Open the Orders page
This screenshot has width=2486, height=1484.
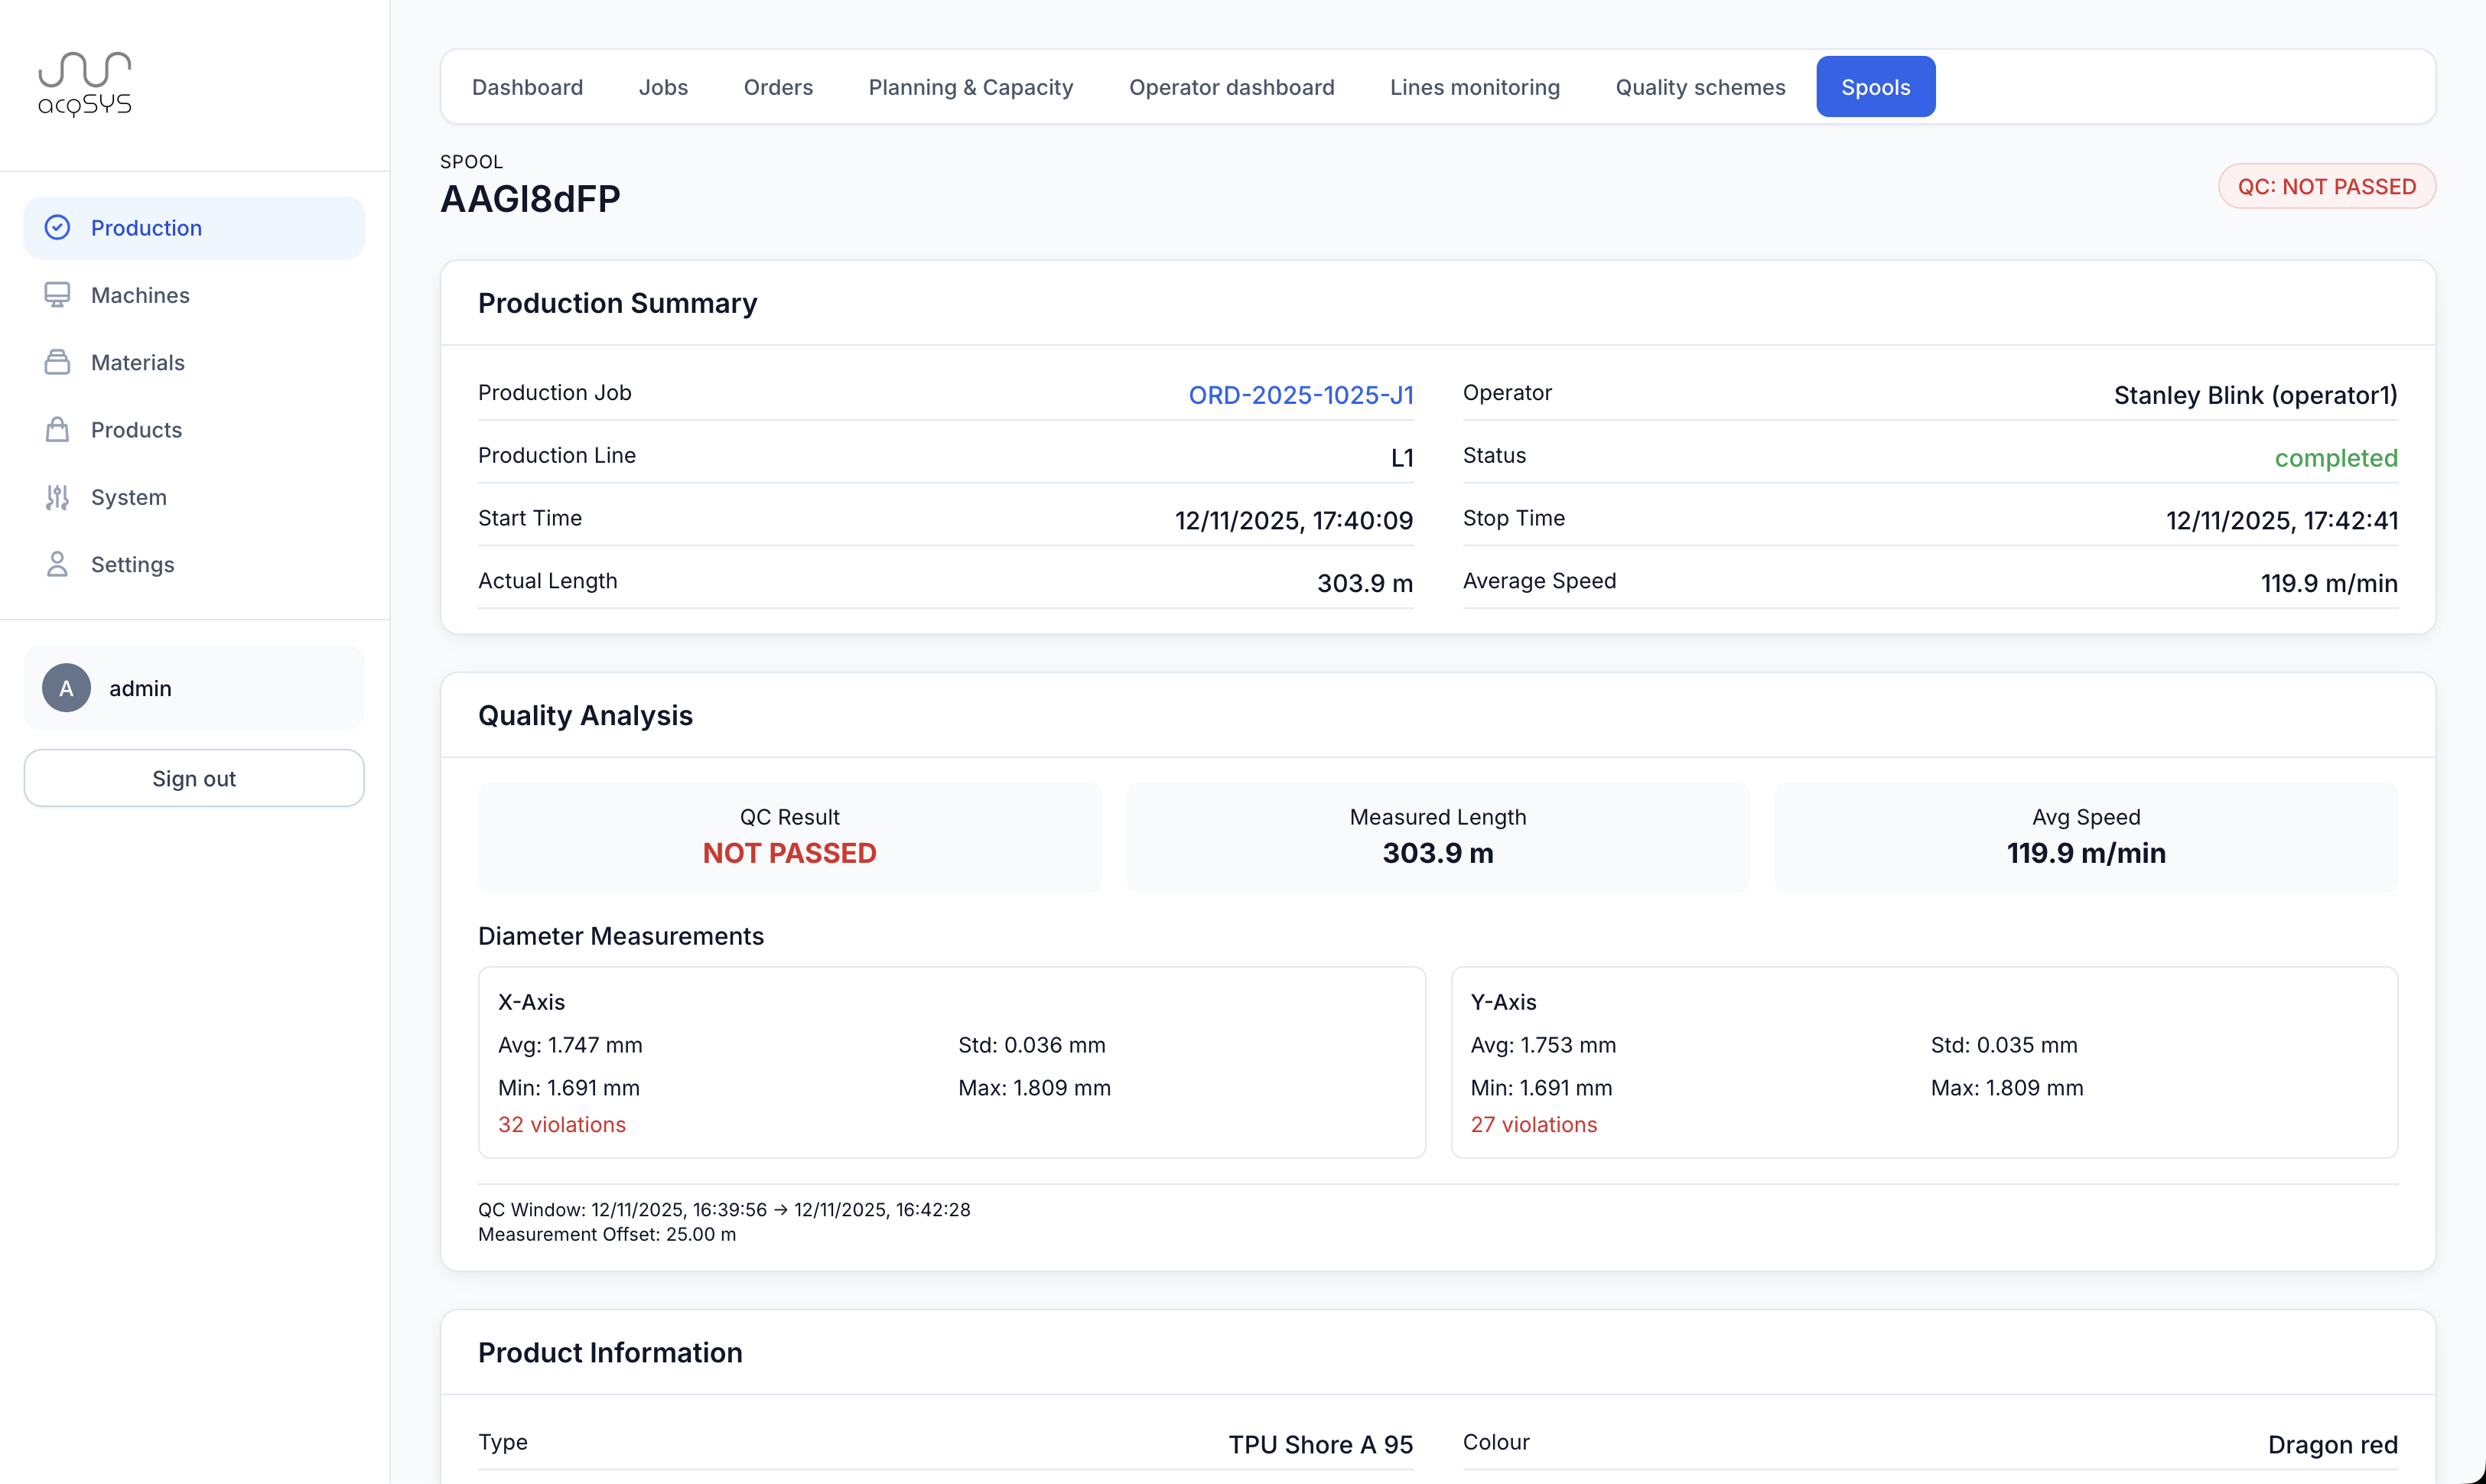click(x=778, y=87)
